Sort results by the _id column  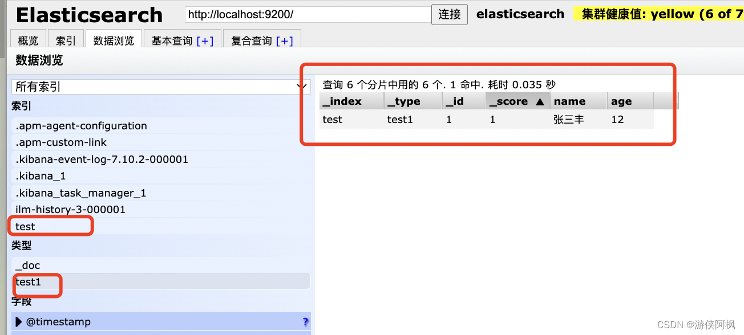pyautogui.click(x=463, y=101)
